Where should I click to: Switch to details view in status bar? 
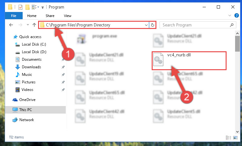[x=228, y=138]
